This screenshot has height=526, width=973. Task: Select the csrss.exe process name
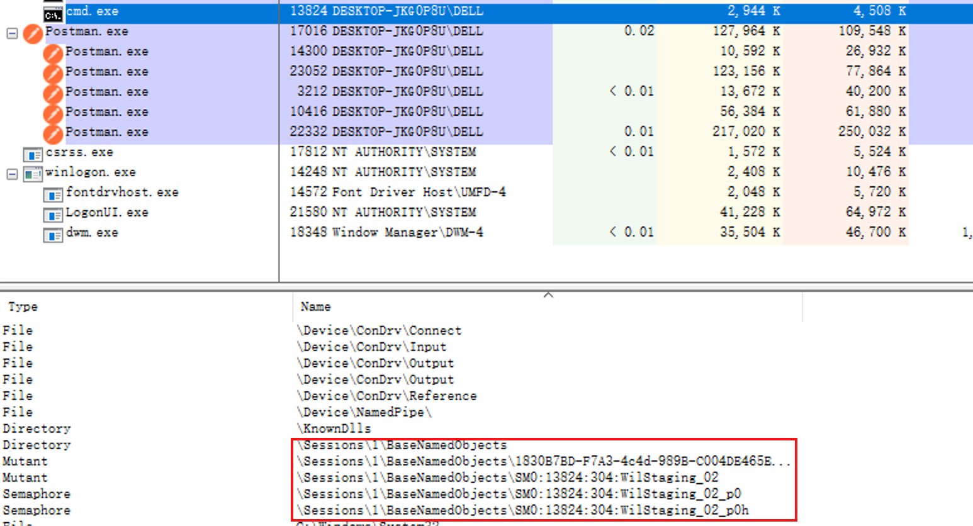pyautogui.click(x=79, y=152)
